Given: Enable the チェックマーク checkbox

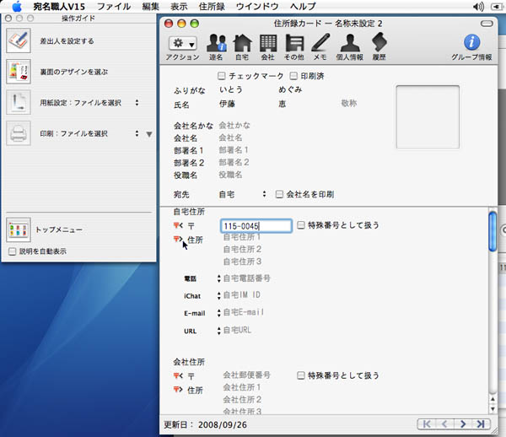Looking at the screenshot, I should pyautogui.click(x=223, y=76).
